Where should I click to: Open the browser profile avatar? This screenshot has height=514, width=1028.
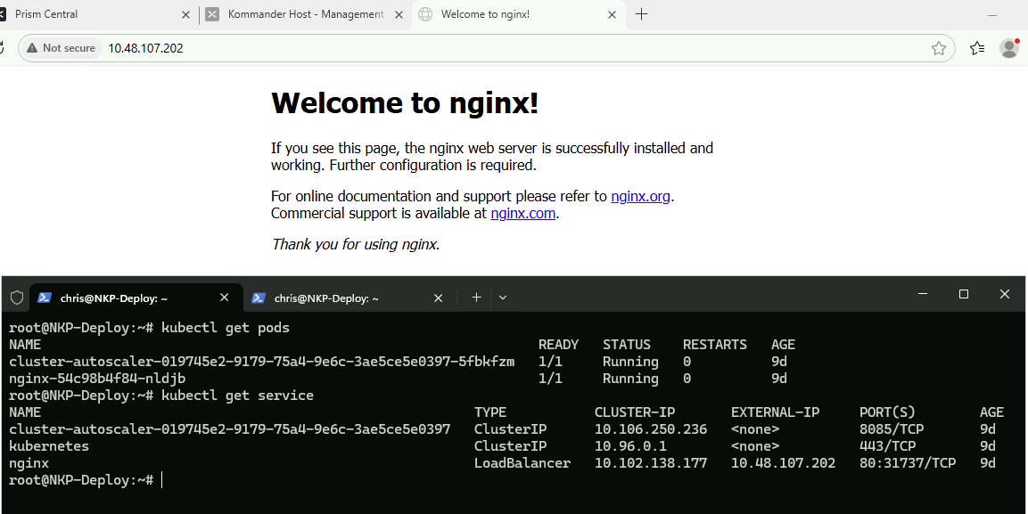click(1009, 48)
